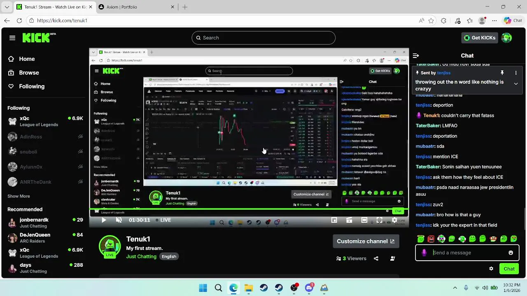Open the Kick hamburger sidebar menu
Viewport: 527px width, 296px height.
(x=12, y=38)
